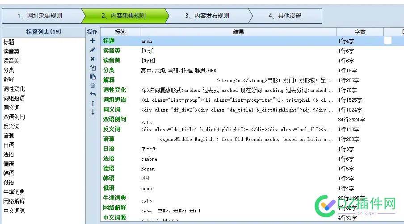Click green 牛津词典 label in results table
Image resolution: width=404 pixels, height=224 pixels.
point(114,198)
